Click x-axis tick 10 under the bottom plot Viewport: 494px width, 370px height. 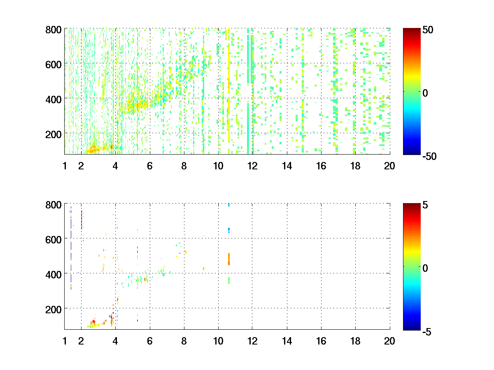(x=218, y=341)
